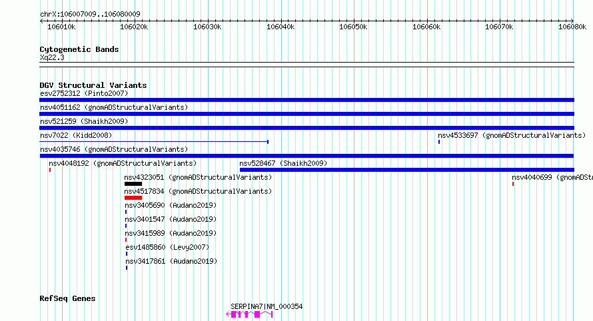This screenshot has width=593, height=321.
Task: Select the red nsv4517834 variant bar
Action: pyautogui.click(x=133, y=198)
